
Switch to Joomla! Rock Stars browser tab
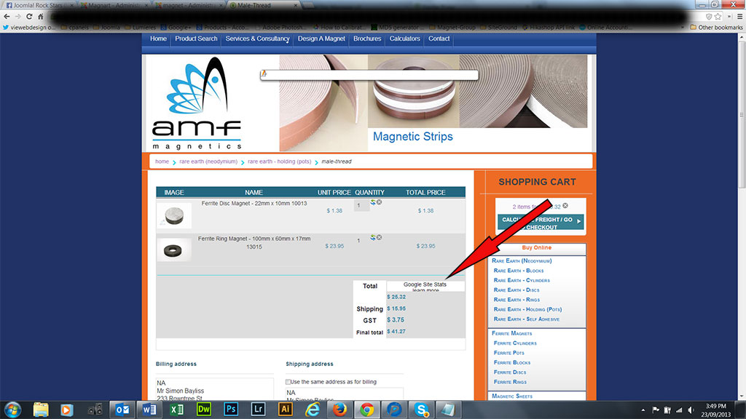(38, 5)
